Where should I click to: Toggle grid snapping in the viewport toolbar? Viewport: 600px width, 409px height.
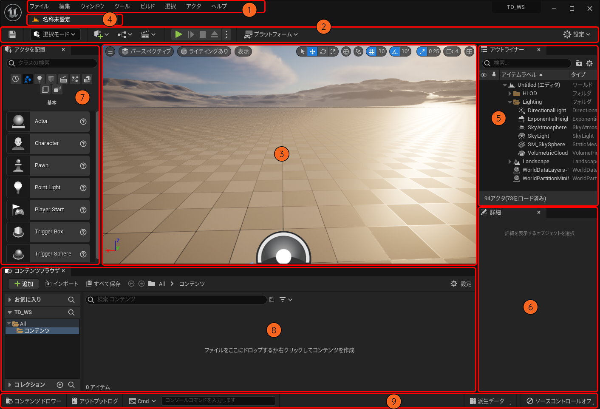[371, 51]
